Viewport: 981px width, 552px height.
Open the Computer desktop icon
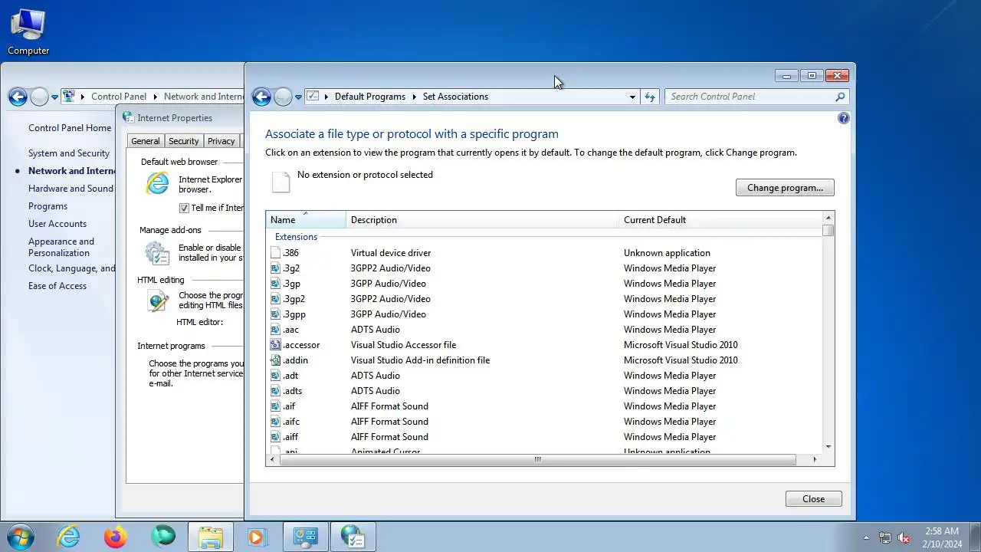[28, 32]
